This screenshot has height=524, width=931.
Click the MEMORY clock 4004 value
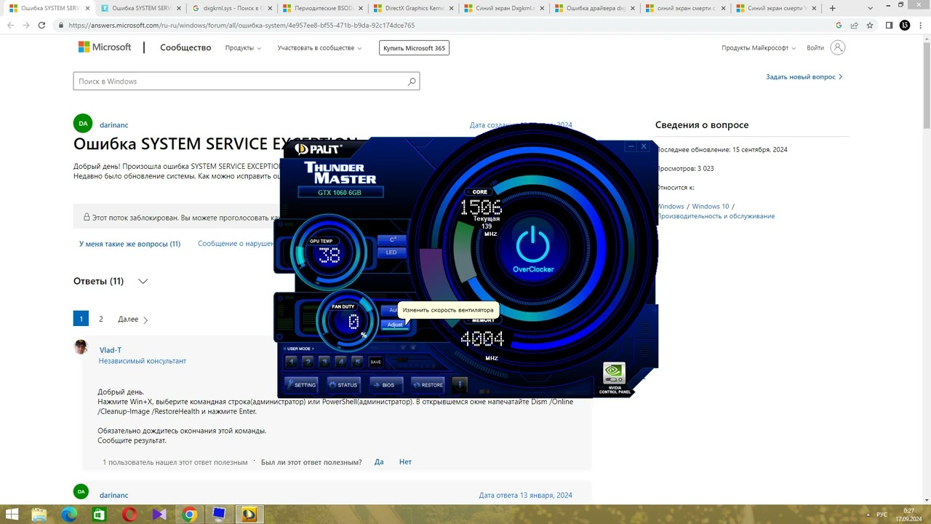coord(482,339)
